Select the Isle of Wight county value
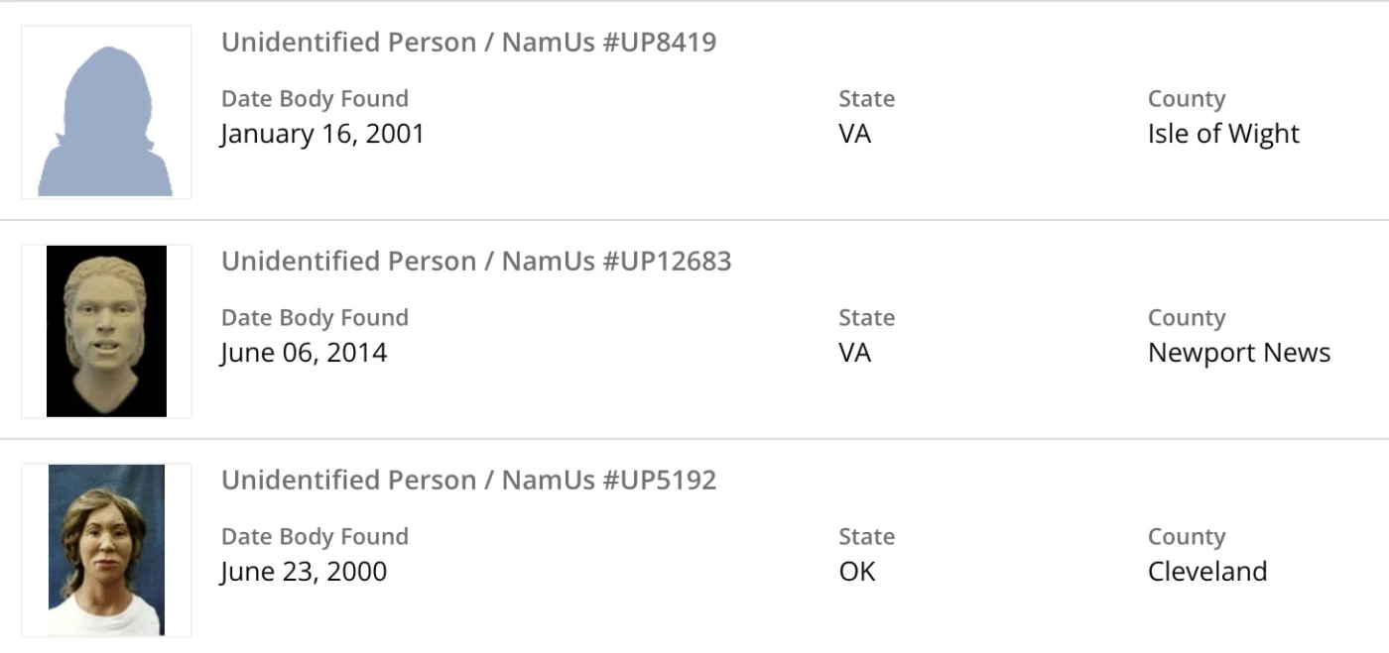Image resolution: width=1389 pixels, height=653 pixels. click(x=1223, y=134)
